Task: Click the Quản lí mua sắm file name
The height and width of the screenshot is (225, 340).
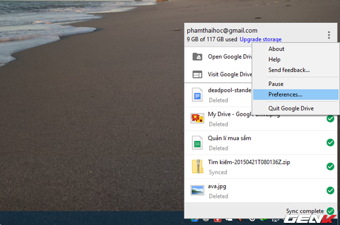Action: point(229,138)
